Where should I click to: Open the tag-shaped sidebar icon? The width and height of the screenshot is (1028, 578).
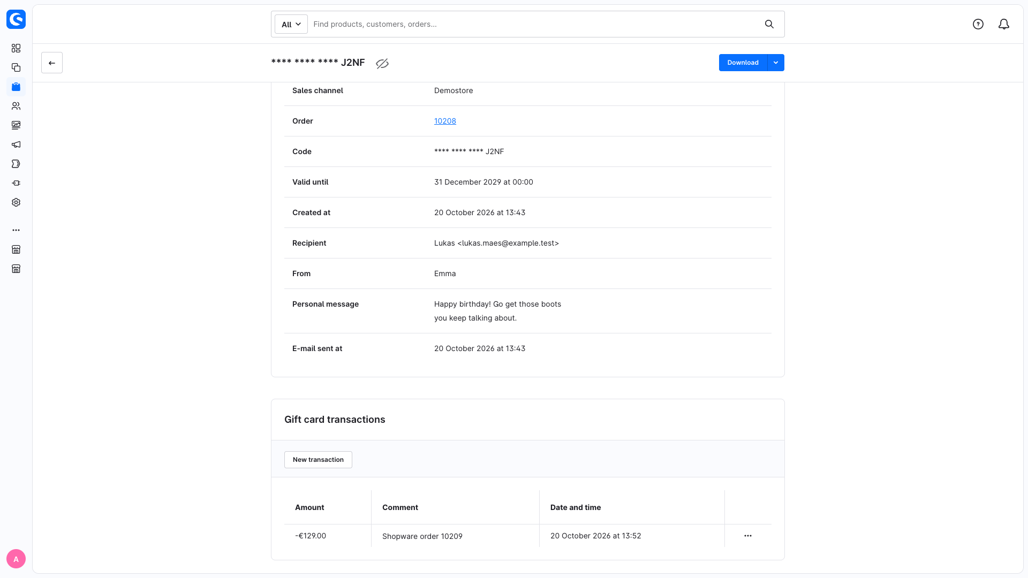coord(16,164)
